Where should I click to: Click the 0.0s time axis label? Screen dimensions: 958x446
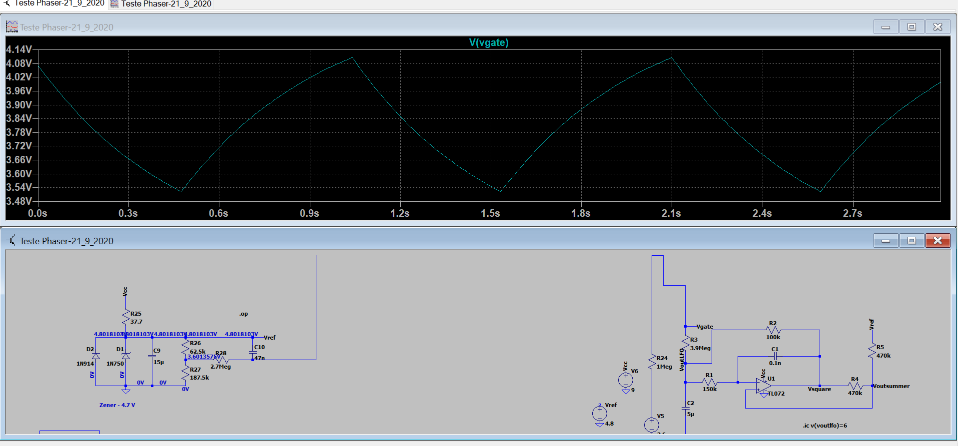(37, 213)
